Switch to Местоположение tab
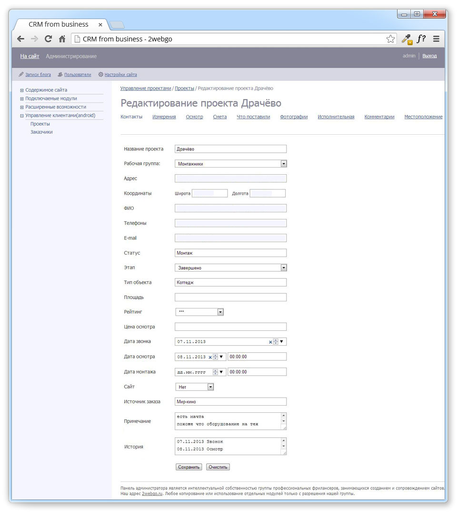 click(x=423, y=117)
